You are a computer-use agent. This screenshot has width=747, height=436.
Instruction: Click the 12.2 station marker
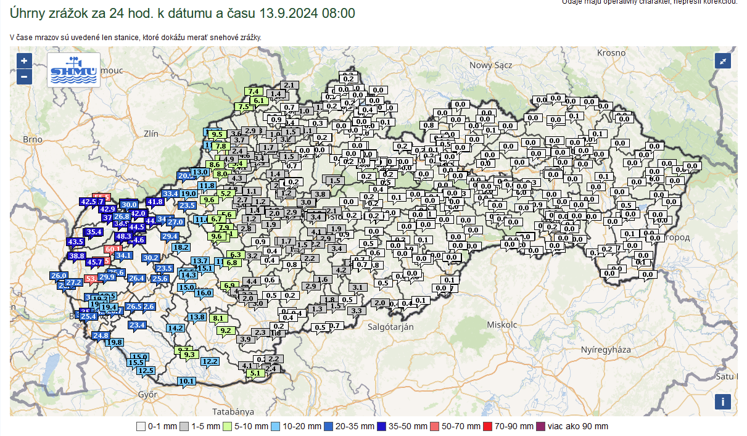click(x=210, y=361)
